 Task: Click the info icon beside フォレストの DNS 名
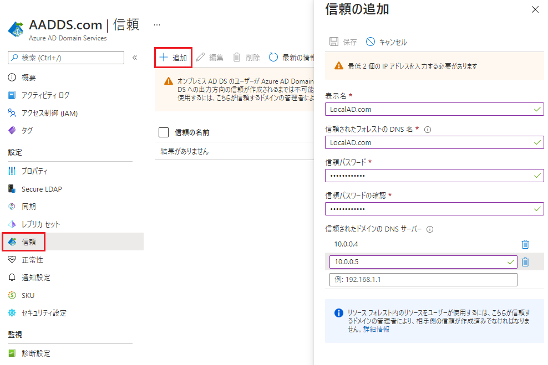[x=428, y=130]
